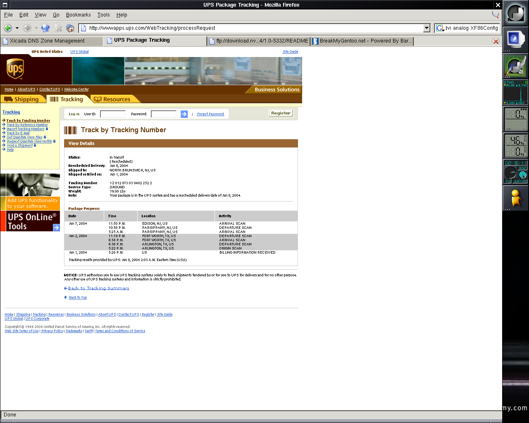Open Import Tracking Numbers link
The height and width of the screenshot is (423, 529).
[26, 129]
